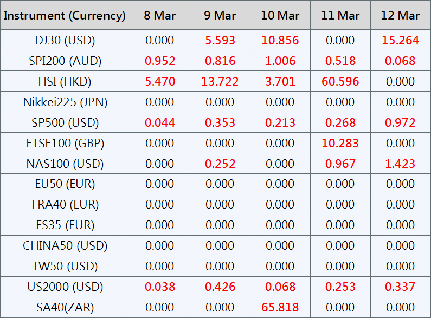The image size is (431, 318).
Task: Select the 15.264 cell in DJ30 row
Action: tap(401, 41)
